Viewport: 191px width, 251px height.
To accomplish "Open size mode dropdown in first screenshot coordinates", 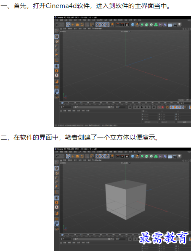I will coord(168,122).
